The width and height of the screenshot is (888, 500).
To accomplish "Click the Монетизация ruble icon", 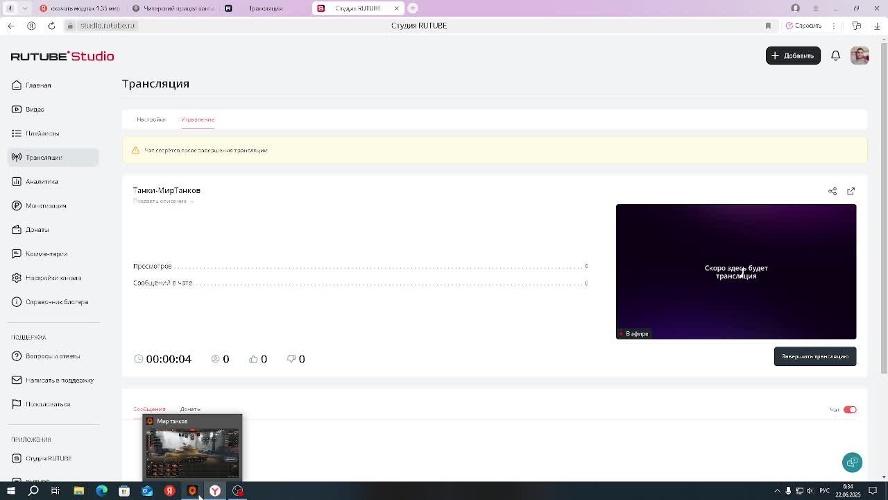I will coord(17,206).
